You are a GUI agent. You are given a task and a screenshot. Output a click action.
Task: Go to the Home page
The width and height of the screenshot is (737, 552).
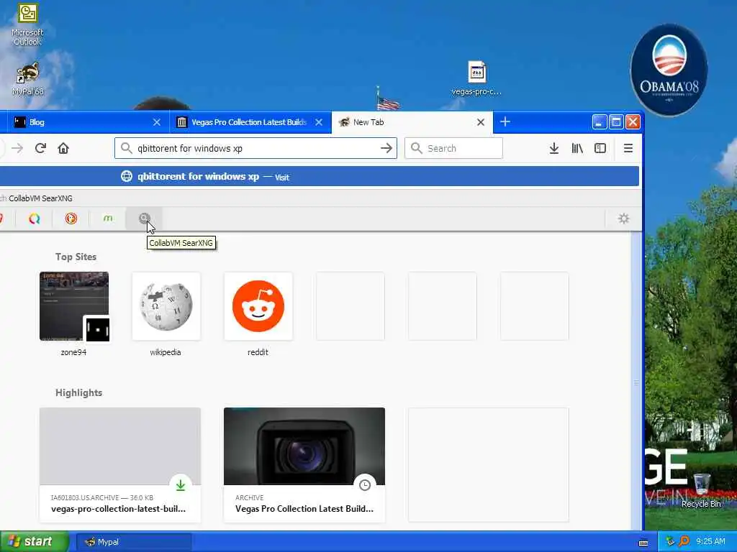pyautogui.click(x=63, y=148)
